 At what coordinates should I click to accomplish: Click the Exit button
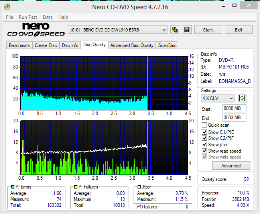[238, 30]
